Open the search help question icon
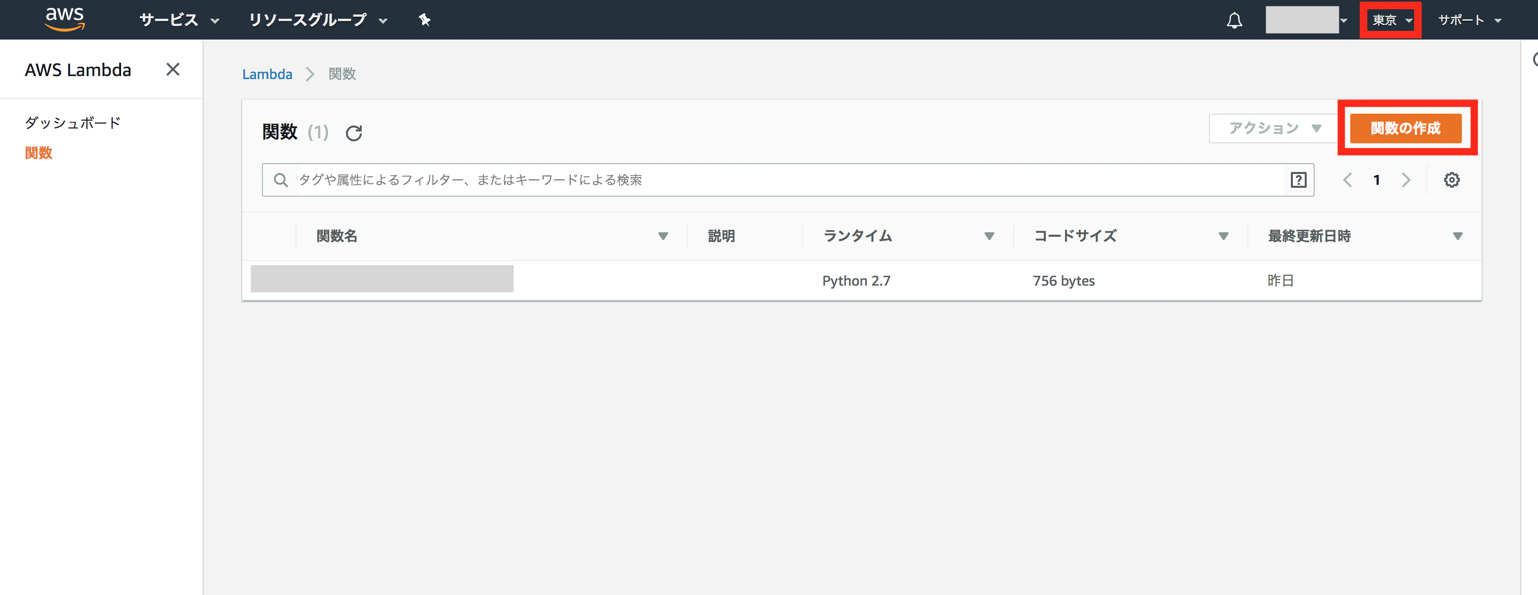1538x595 pixels. [1299, 179]
